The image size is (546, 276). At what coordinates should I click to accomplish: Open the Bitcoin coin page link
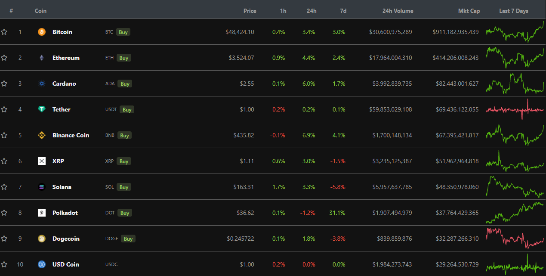click(62, 32)
